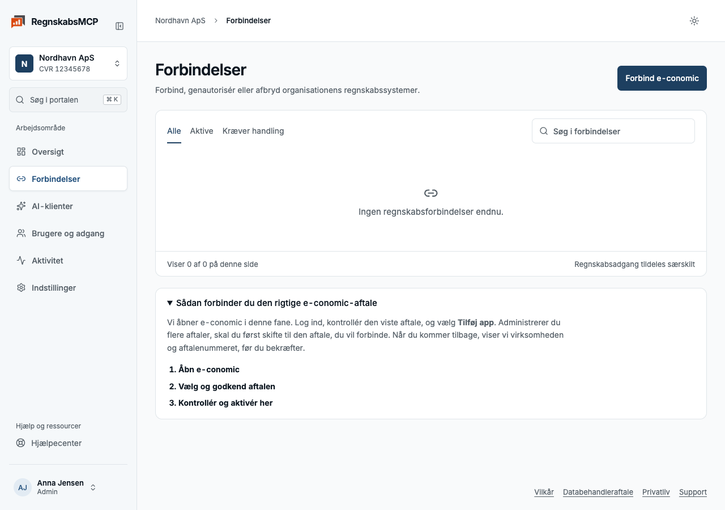
Task: Collapse the sidebar with the panel icon
Action: 120,26
